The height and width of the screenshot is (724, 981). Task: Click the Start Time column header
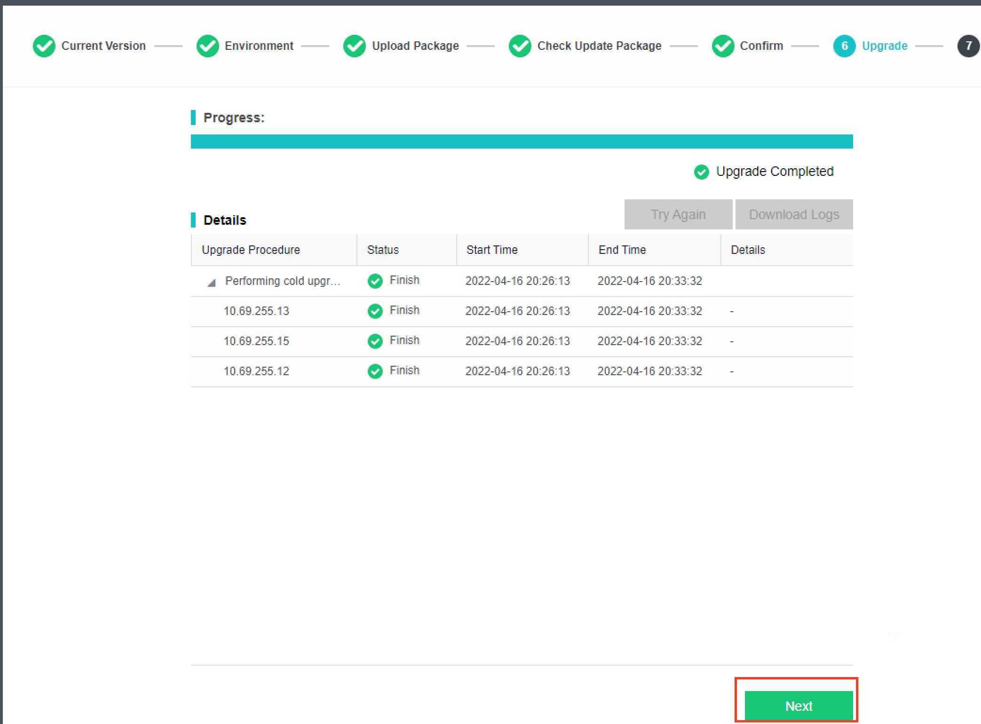point(522,250)
